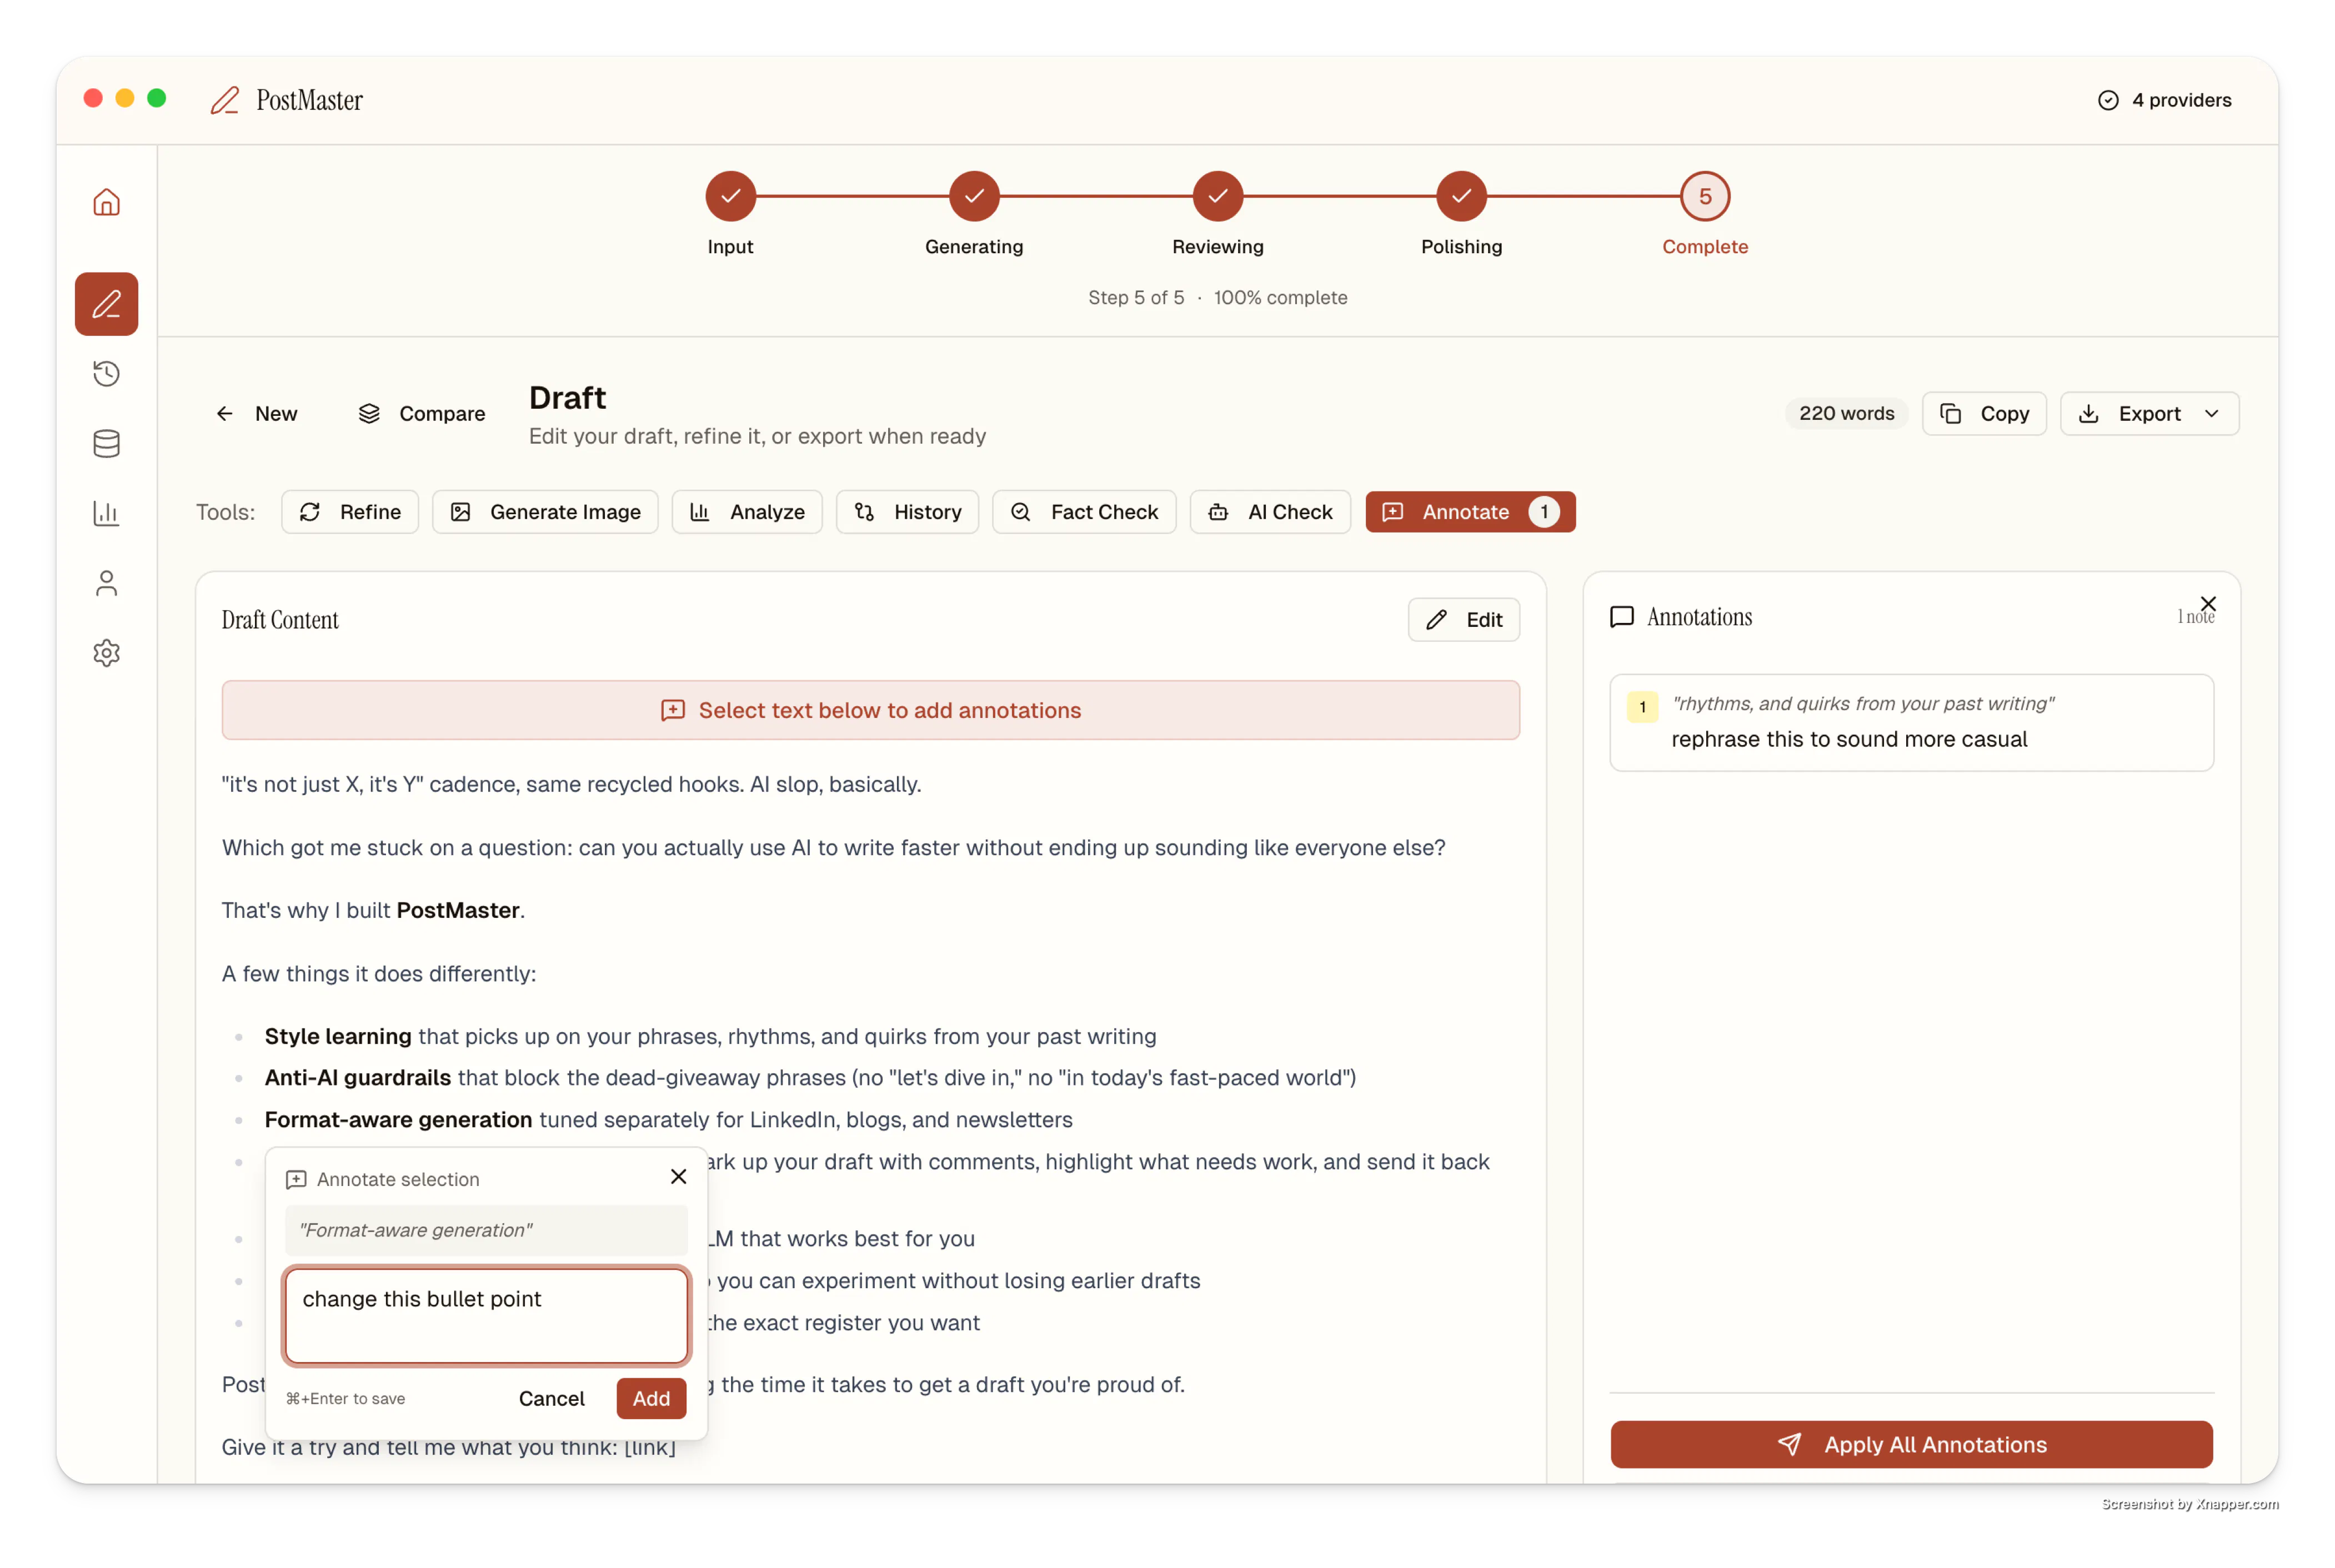Click the 220 words count badge
This screenshot has width=2335, height=1568.
click(x=1846, y=414)
